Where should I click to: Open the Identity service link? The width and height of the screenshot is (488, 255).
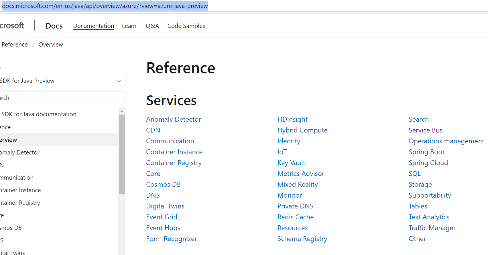(289, 141)
